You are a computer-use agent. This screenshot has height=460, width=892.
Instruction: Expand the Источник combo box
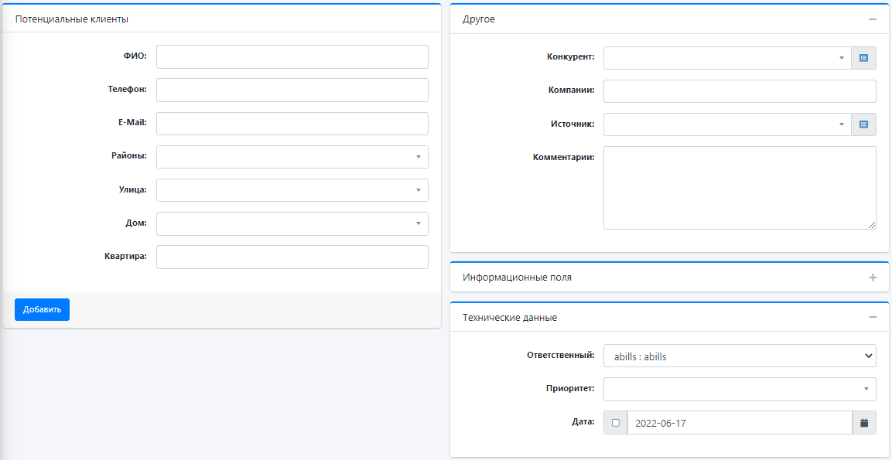pos(727,124)
